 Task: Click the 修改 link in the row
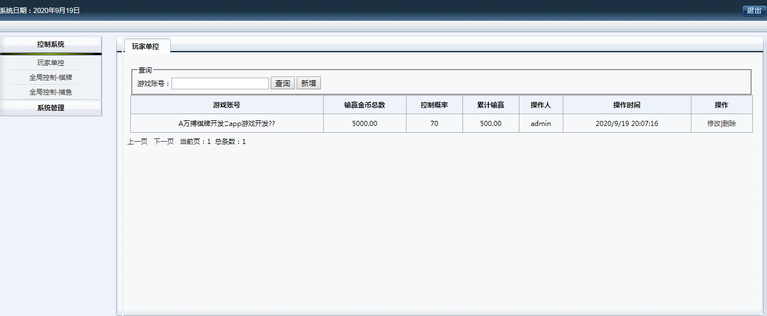[713, 124]
